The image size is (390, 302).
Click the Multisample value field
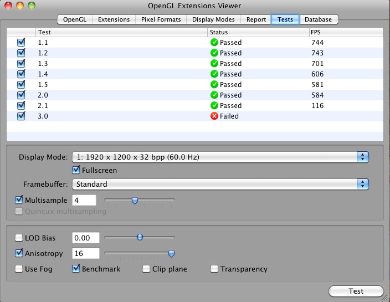click(84, 200)
